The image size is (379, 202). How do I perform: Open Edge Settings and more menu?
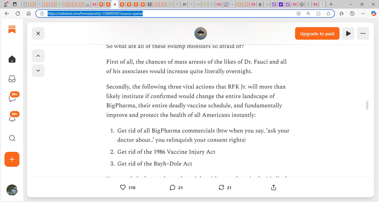pyautogui.click(x=363, y=14)
